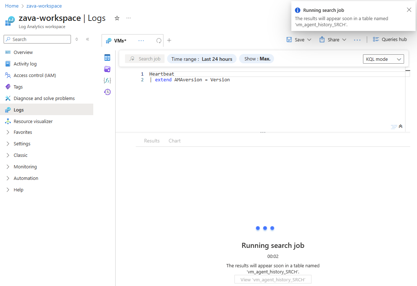Click the purple Tags icon
Viewport: 417px width, 286px height.
[8, 87]
